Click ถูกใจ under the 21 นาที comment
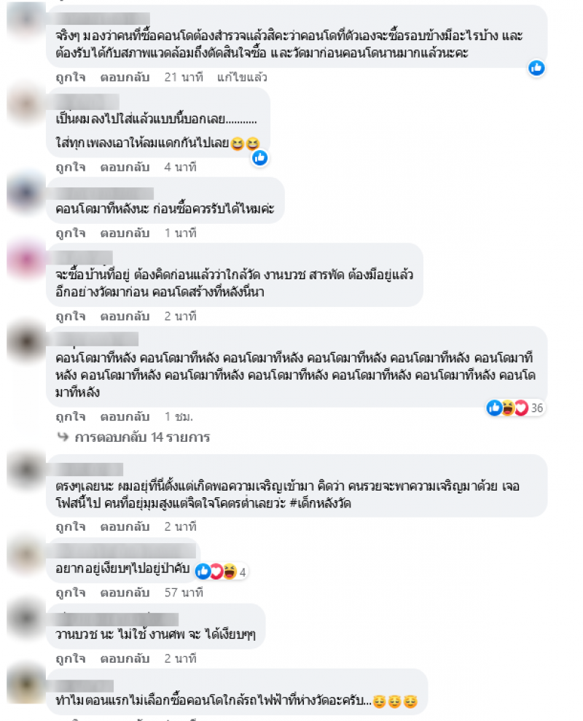The image size is (583, 721). pos(71,77)
